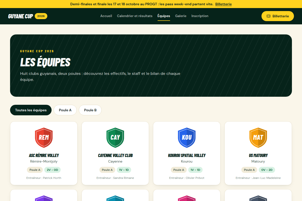Filter teams by Poule B
This screenshot has height=201, width=302.
90,110
